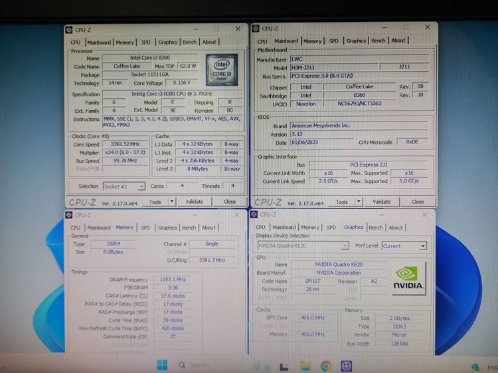The image size is (498, 373).
Task: Open File Explorer from the taskbar
Action: point(305,366)
